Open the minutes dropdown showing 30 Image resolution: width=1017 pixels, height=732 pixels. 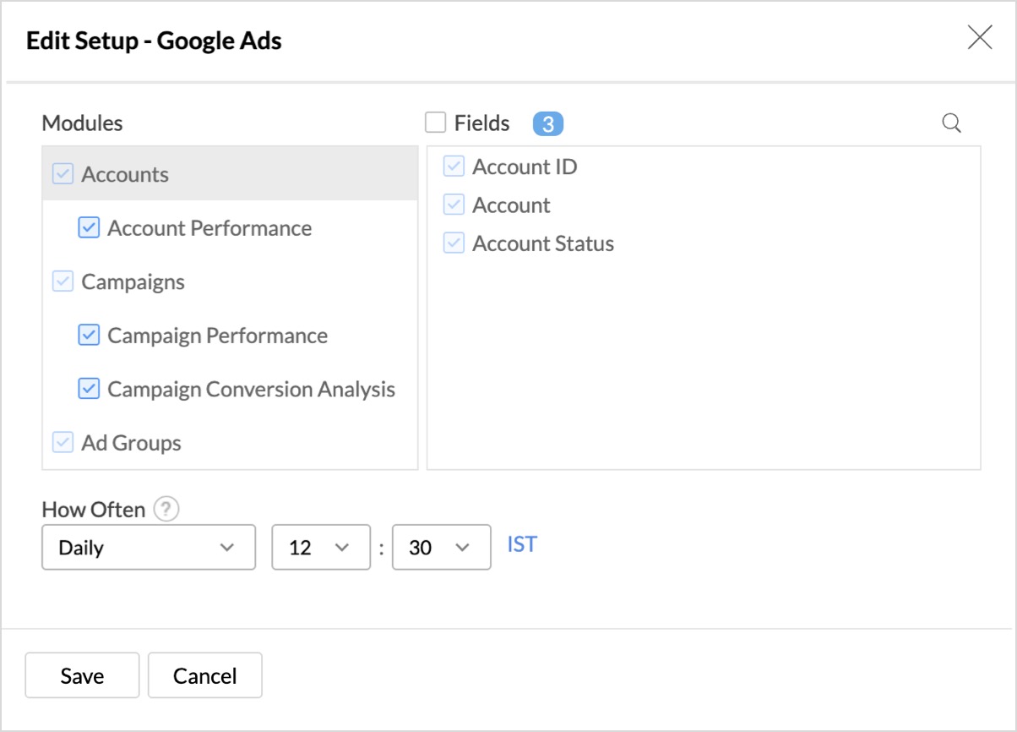(x=442, y=547)
